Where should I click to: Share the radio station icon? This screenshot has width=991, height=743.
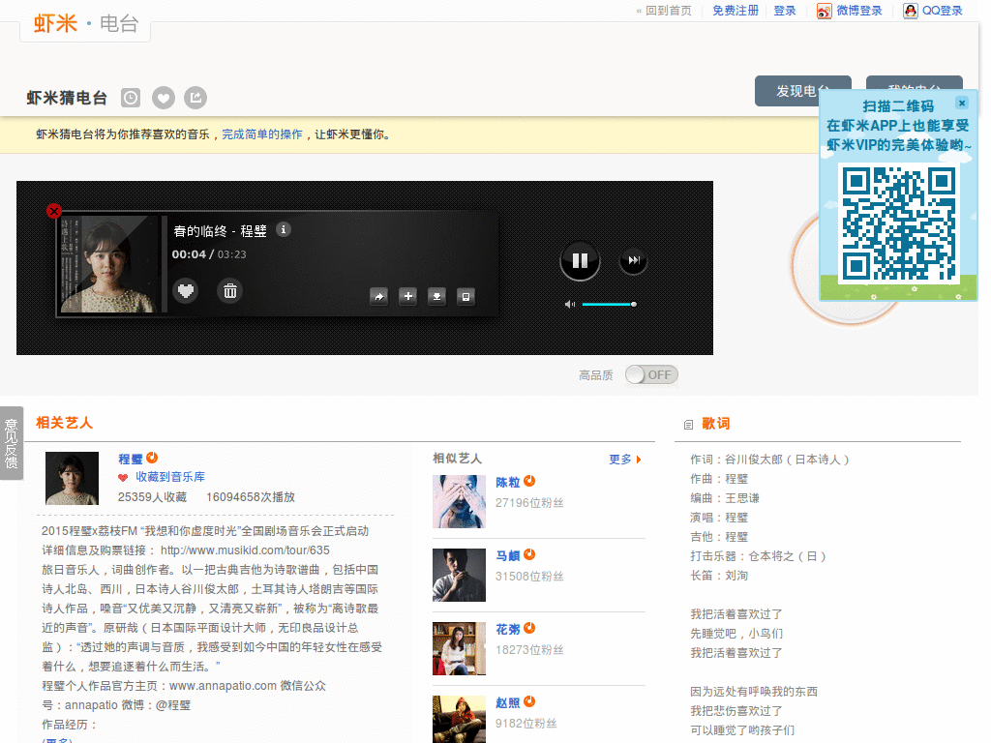pos(195,98)
